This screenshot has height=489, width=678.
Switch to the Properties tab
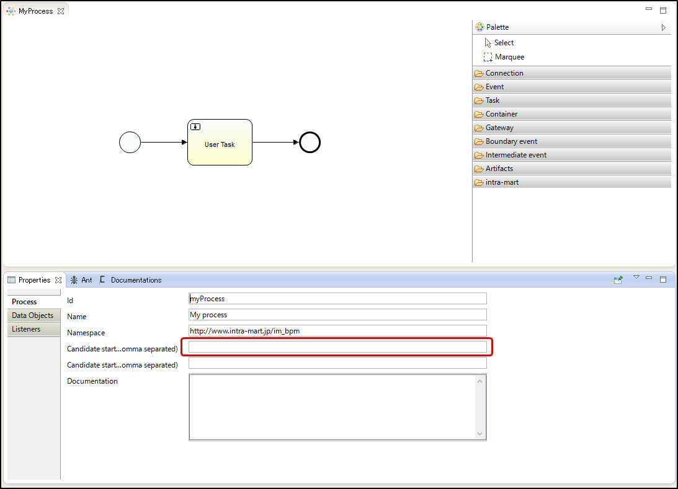point(34,280)
